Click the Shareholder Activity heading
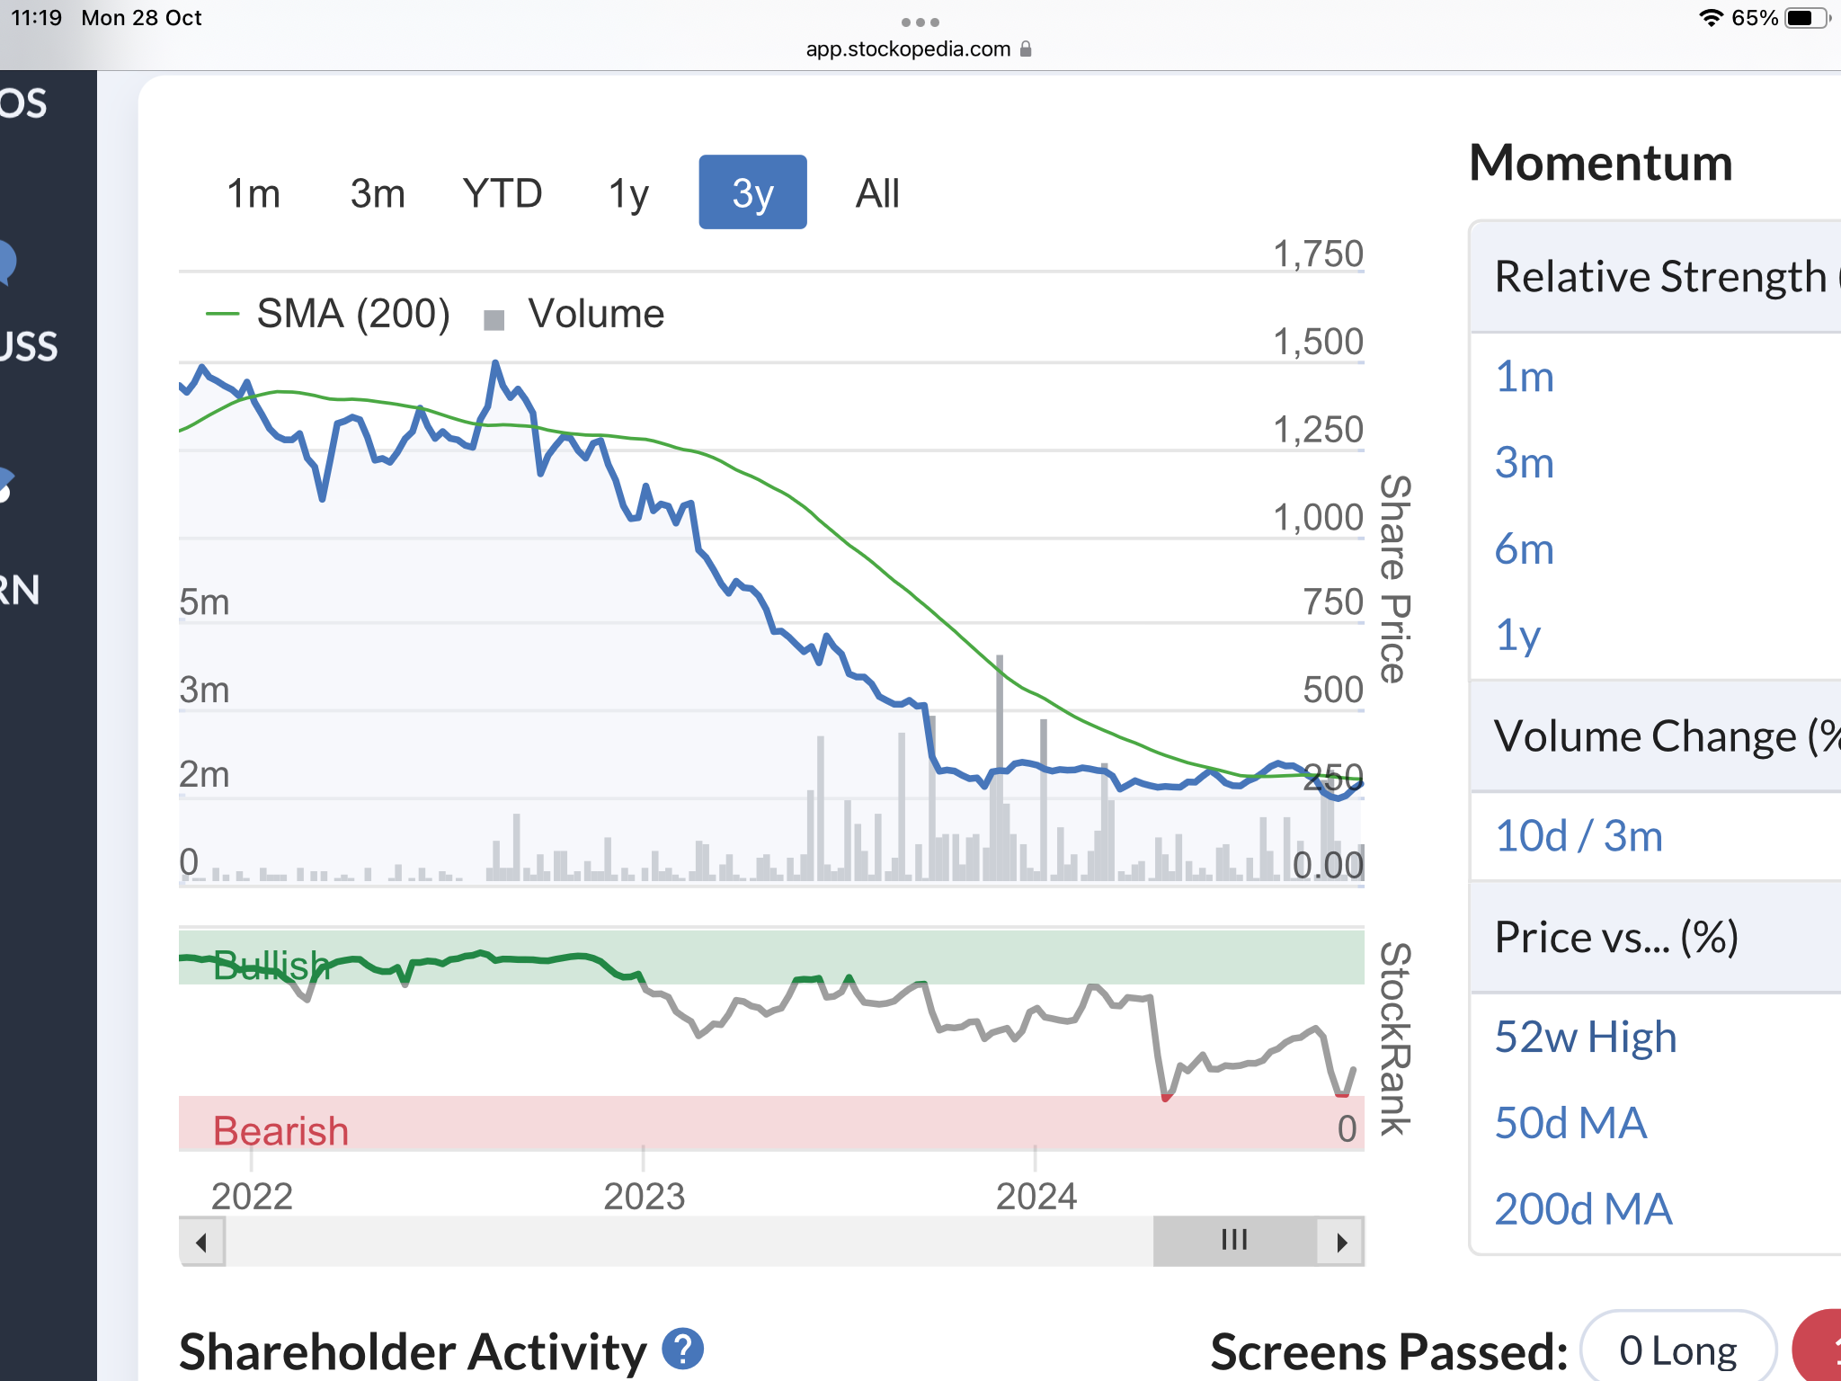This screenshot has height=1381, width=1841. pyautogui.click(x=413, y=1351)
